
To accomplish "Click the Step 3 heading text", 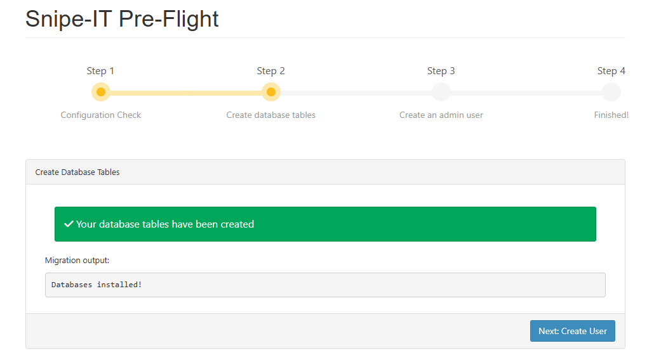I will [441, 71].
